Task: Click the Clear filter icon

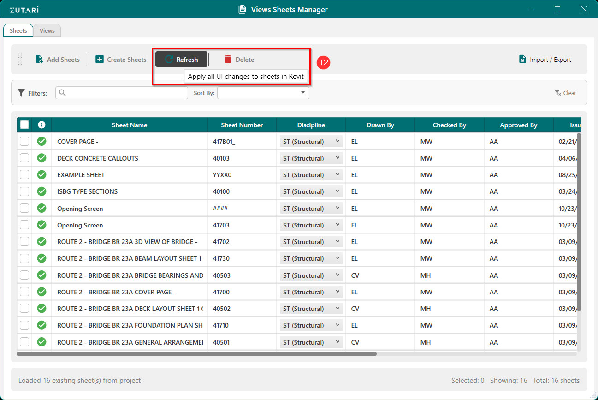Action: (558, 93)
